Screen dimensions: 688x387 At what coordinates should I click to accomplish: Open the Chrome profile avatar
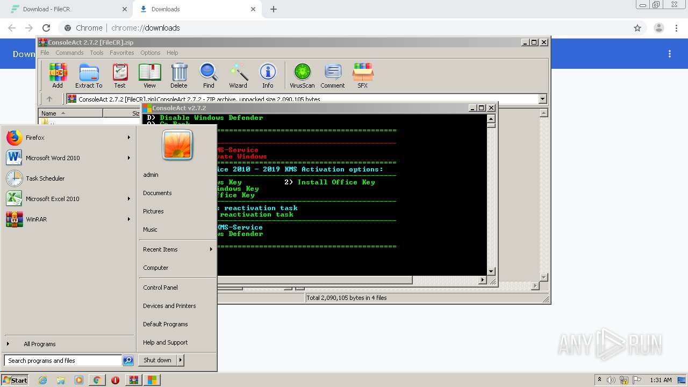point(659,28)
